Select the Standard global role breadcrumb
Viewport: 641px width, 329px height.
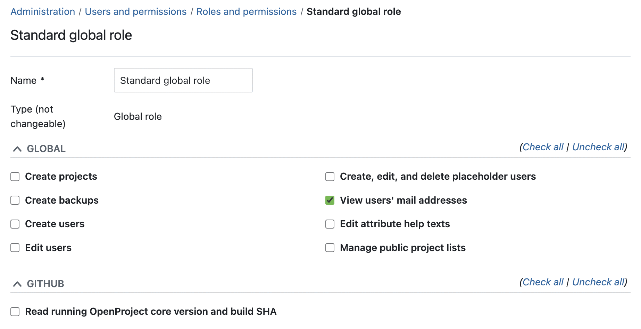click(x=353, y=11)
